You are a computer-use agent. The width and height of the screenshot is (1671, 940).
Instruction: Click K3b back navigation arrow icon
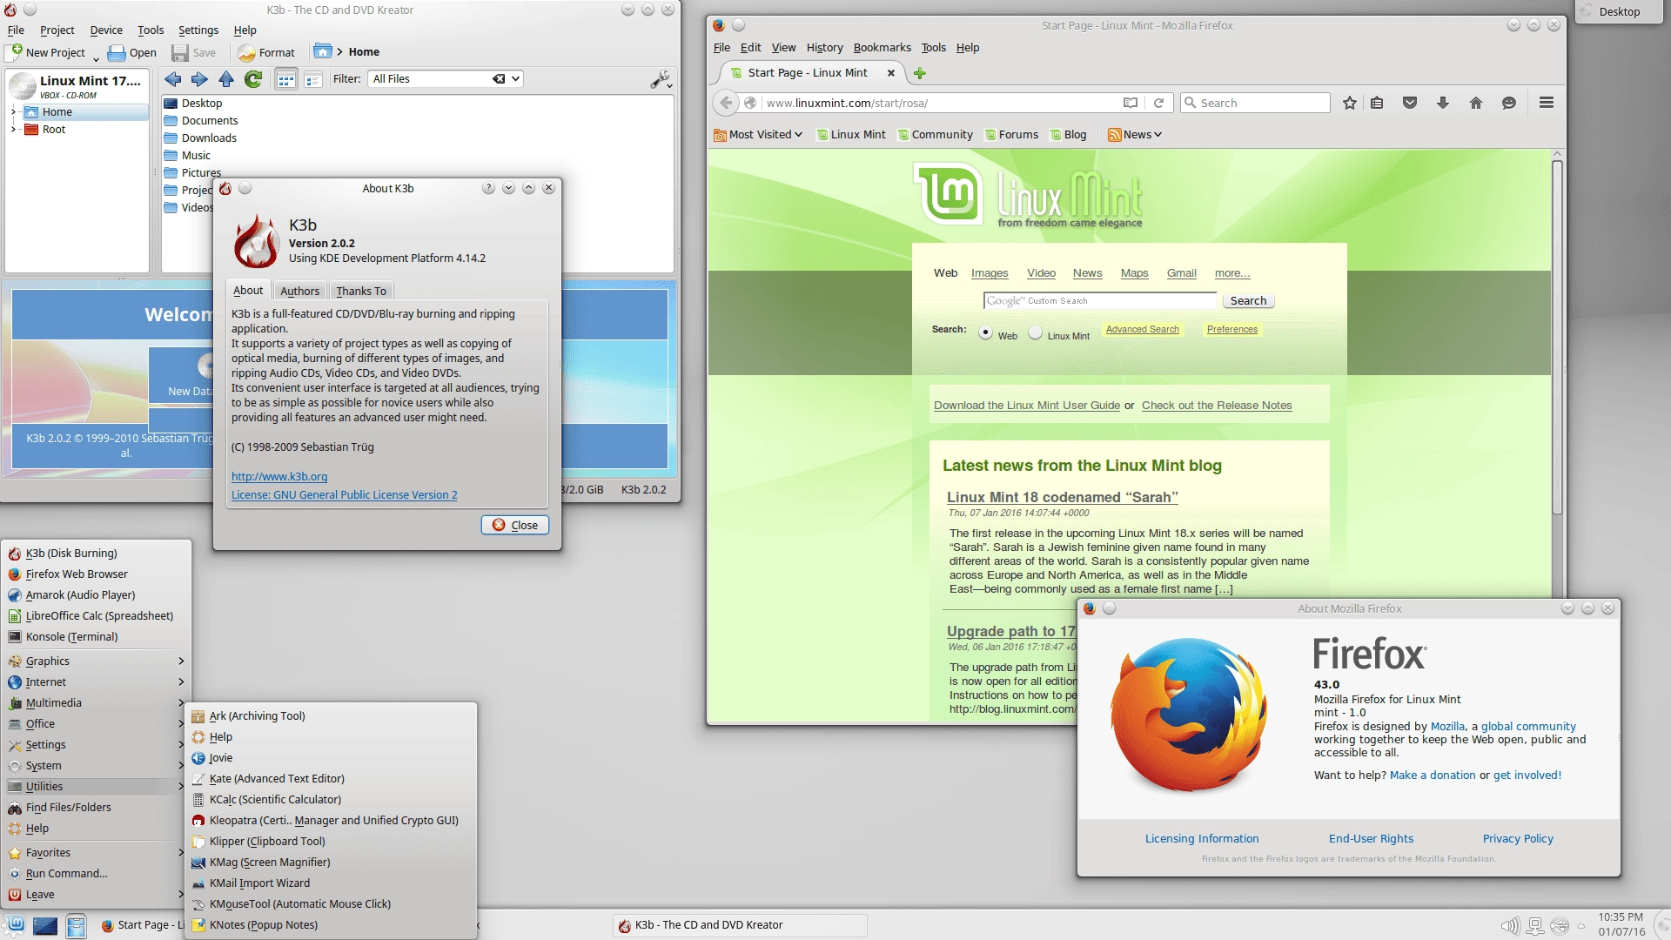tap(173, 79)
